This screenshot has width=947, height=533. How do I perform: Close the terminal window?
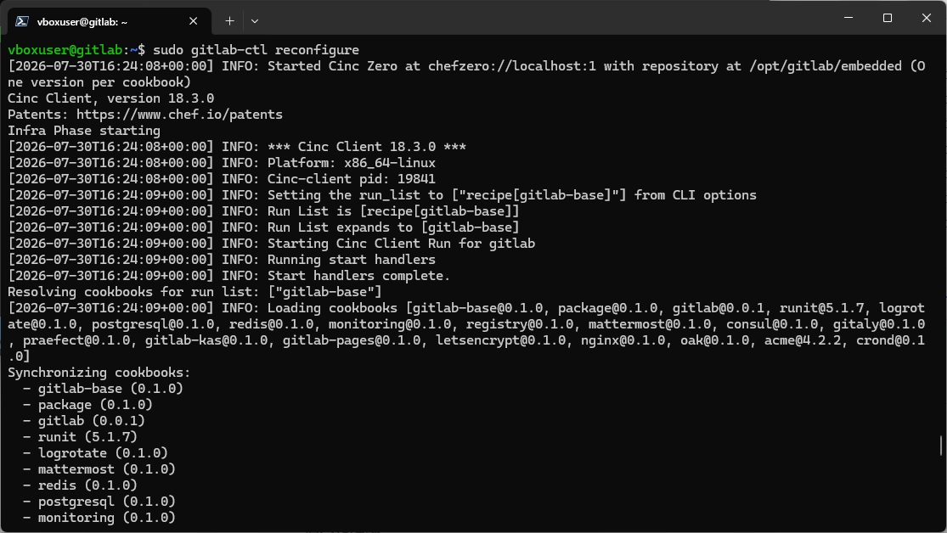click(x=927, y=18)
